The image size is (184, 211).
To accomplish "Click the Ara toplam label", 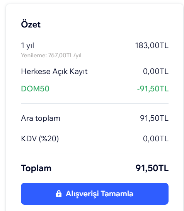I will click(41, 118).
